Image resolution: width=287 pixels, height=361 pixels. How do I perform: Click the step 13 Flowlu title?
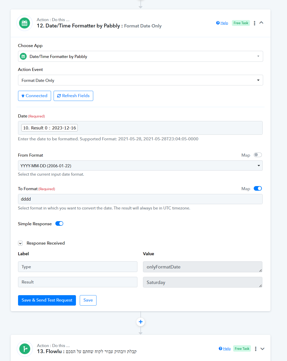(87, 351)
